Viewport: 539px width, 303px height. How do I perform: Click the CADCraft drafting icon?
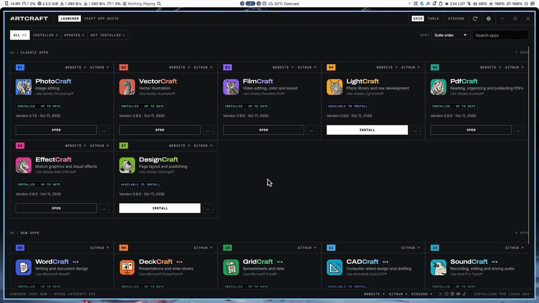coord(335,267)
